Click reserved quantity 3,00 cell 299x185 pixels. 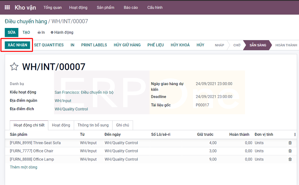(213, 151)
